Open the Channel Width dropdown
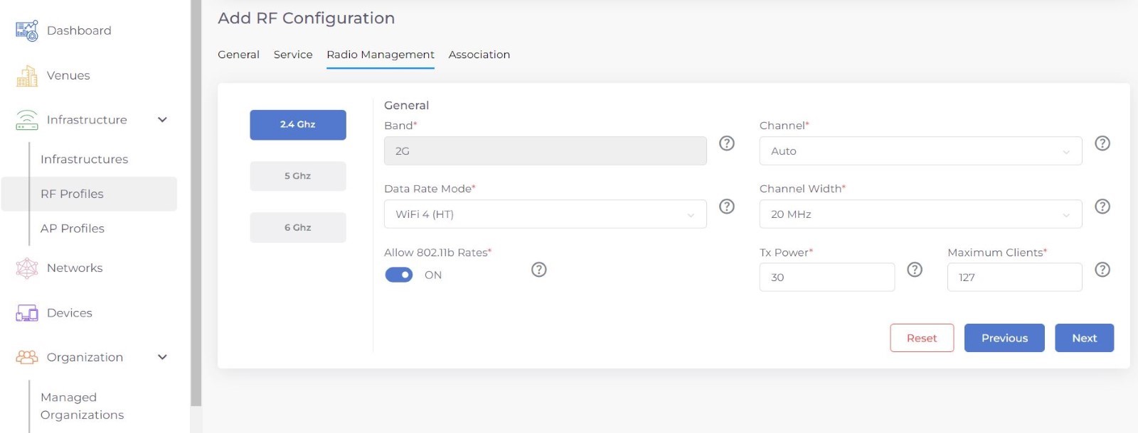Image resolution: width=1138 pixels, height=433 pixels. pyautogui.click(x=920, y=214)
